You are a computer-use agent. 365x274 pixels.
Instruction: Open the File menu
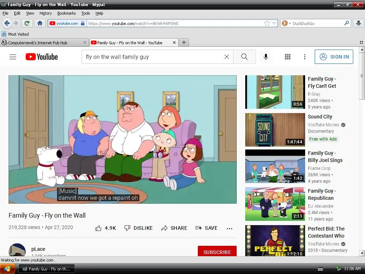tap(5, 13)
